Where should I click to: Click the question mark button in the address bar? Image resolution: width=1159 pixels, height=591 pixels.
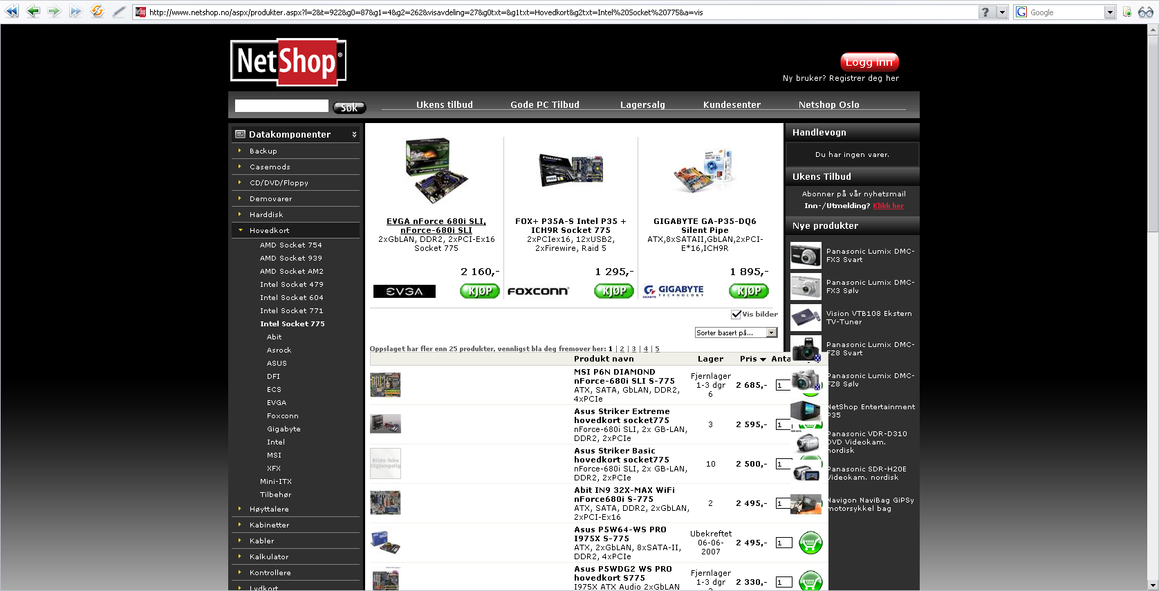(x=986, y=12)
